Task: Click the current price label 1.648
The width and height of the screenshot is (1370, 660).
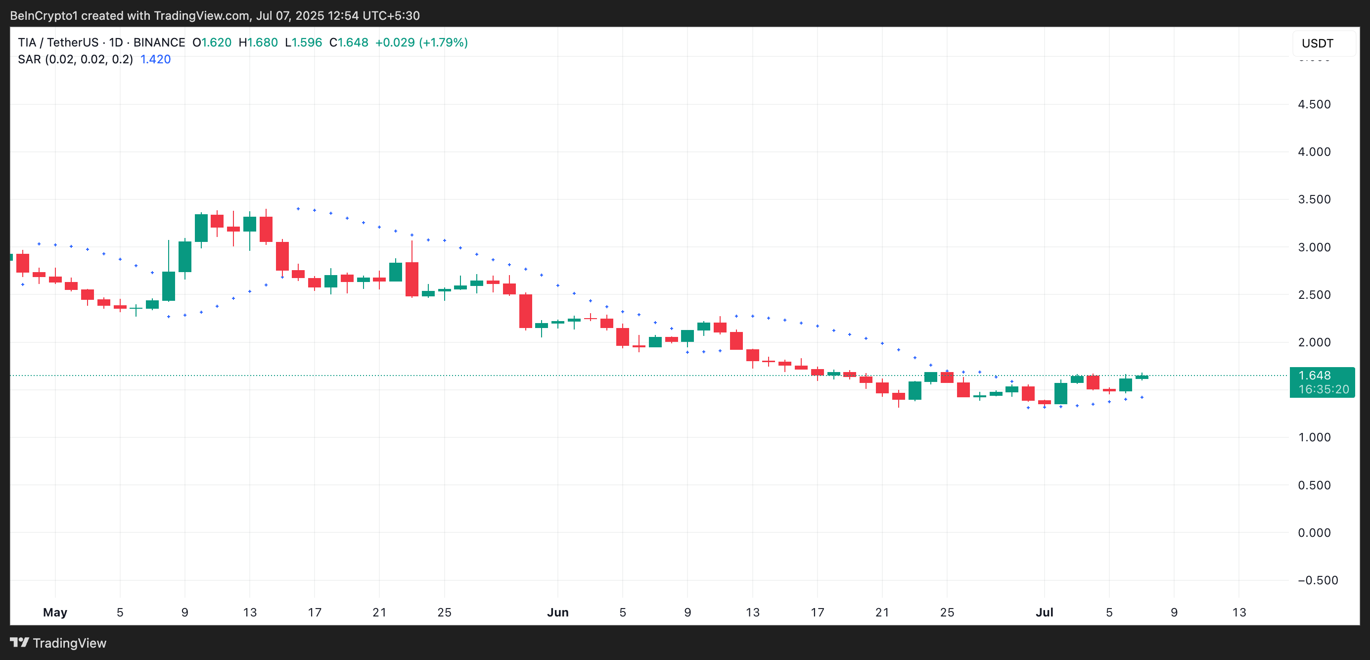Action: 1314,376
